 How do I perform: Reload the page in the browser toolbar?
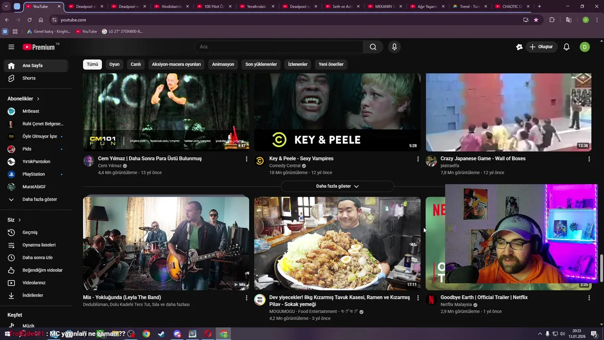pos(29,20)
